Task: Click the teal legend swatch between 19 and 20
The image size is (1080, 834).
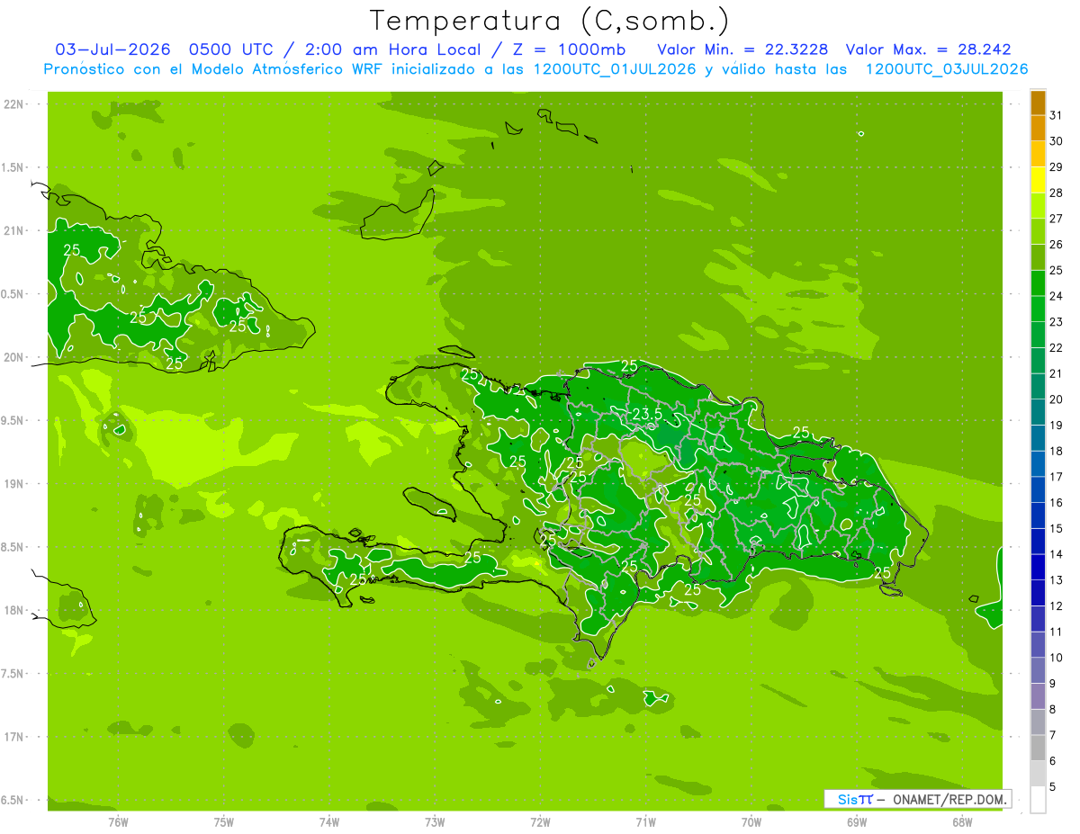Action: coord(1038,412)
